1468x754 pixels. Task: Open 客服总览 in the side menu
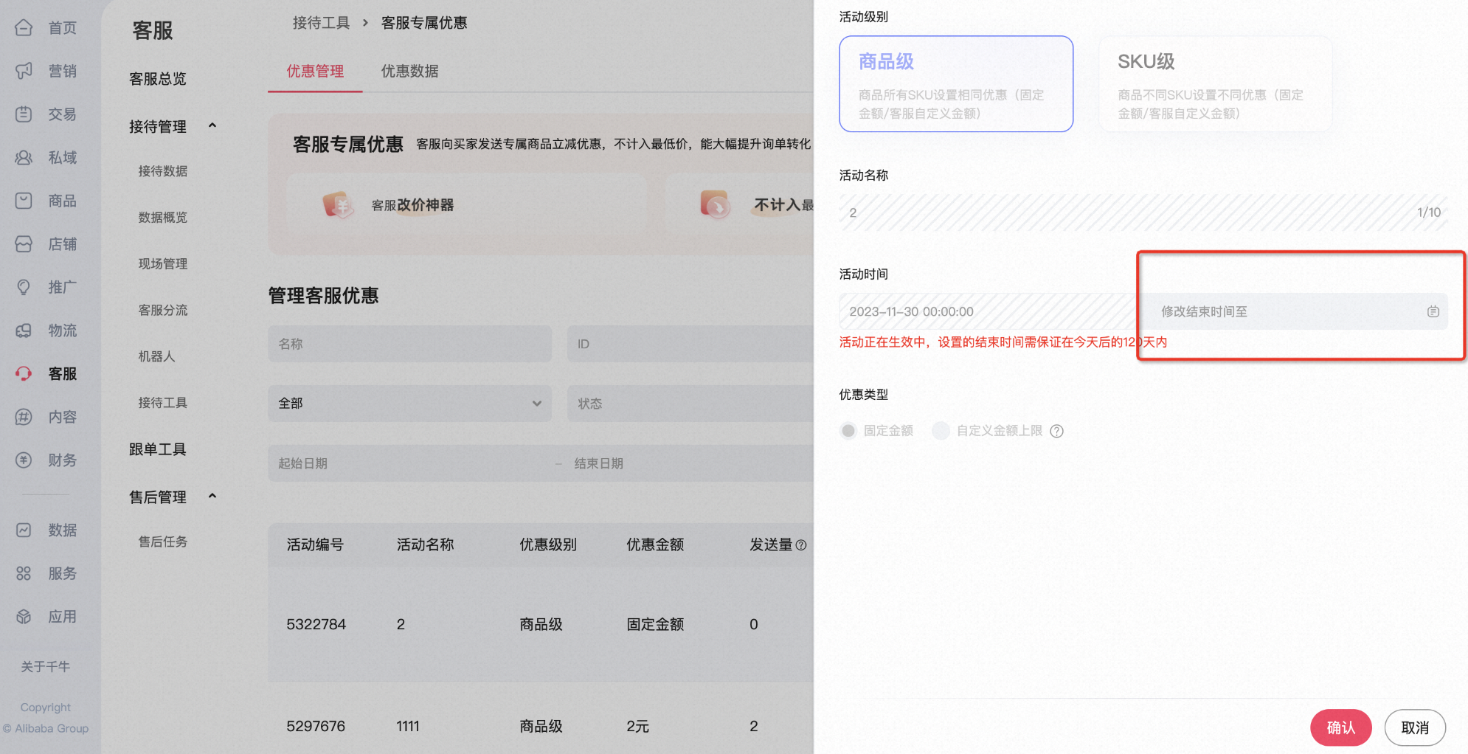coord(158,79)
